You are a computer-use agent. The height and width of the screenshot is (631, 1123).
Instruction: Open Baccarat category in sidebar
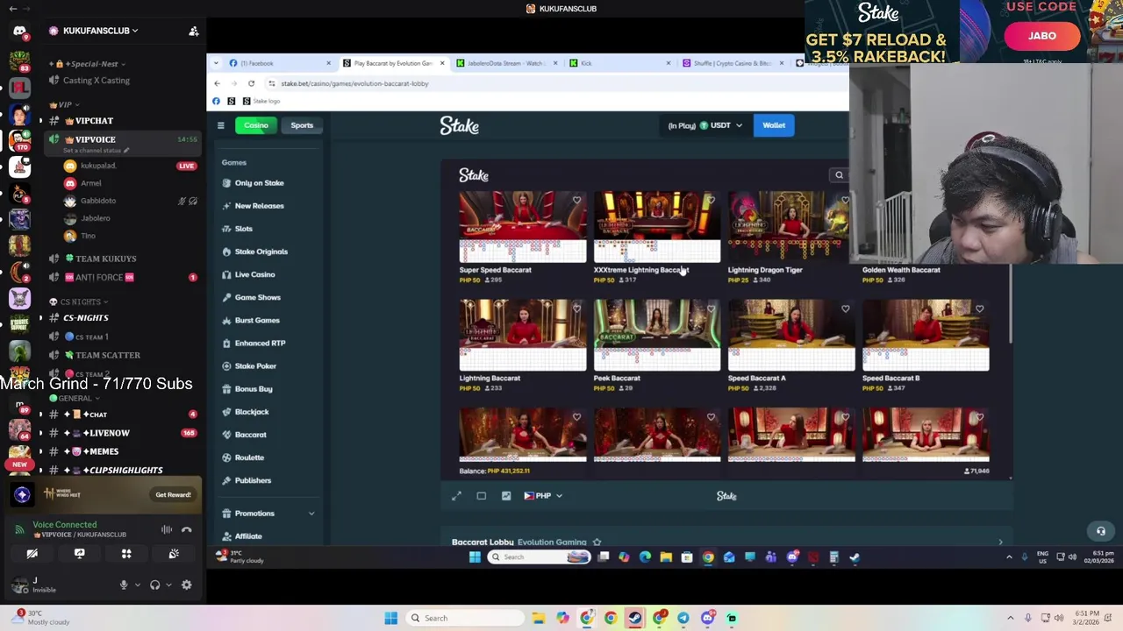250,435
